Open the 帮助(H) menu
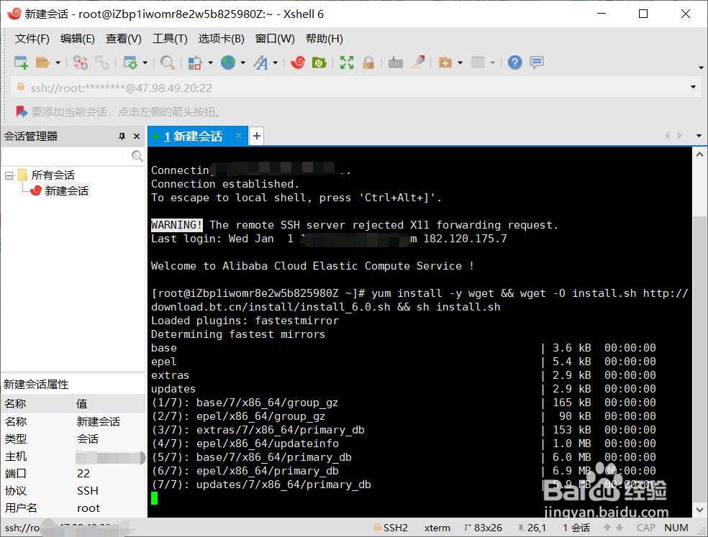 click(324, 39)
